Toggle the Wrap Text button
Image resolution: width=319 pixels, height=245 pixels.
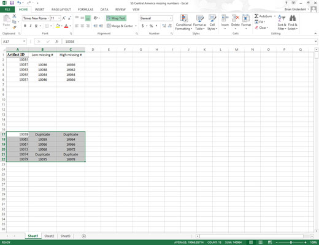(116, 18)
